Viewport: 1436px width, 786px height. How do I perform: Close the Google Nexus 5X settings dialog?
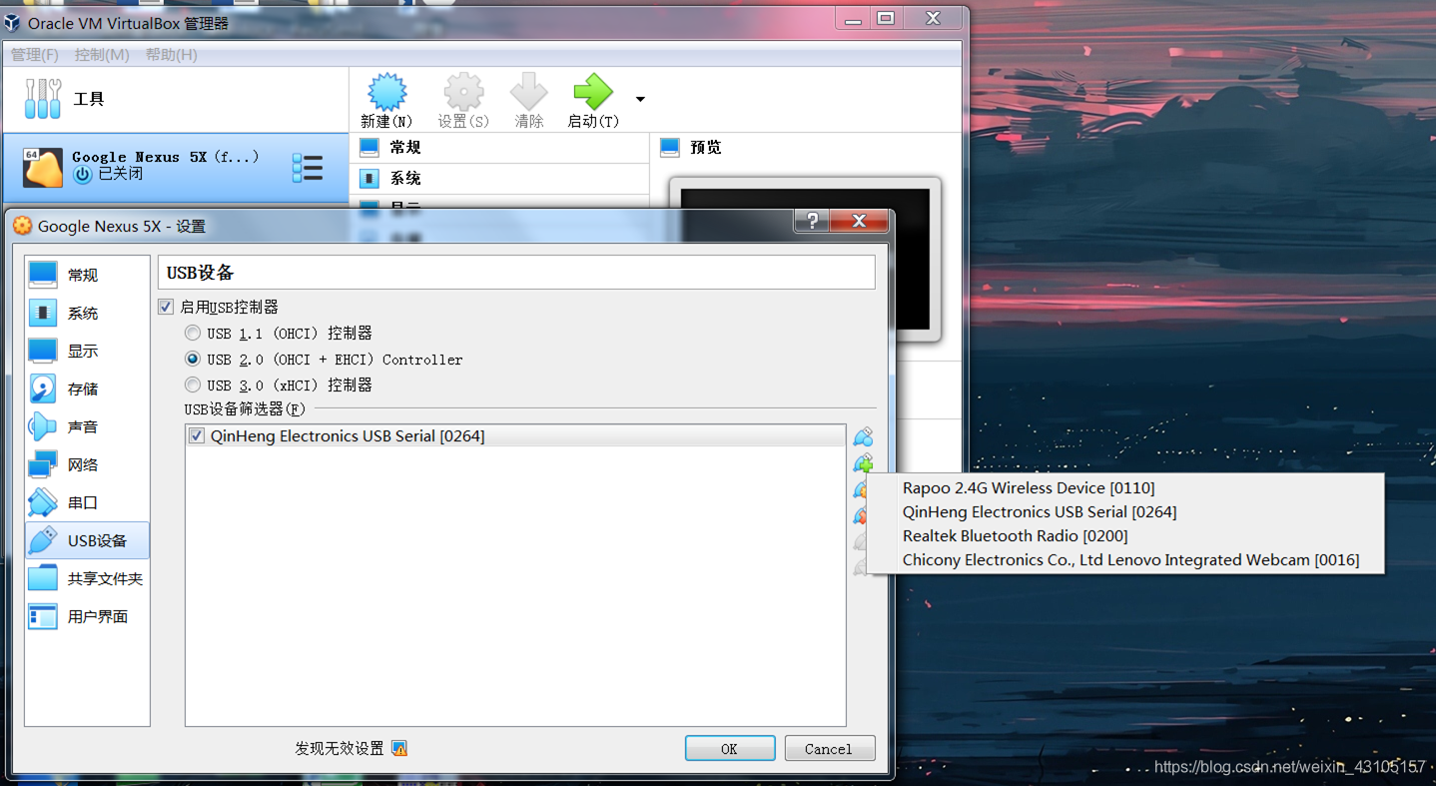point(859,221)
